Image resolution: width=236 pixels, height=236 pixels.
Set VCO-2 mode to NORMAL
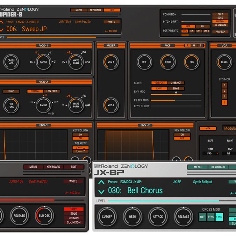pos(35,91)
